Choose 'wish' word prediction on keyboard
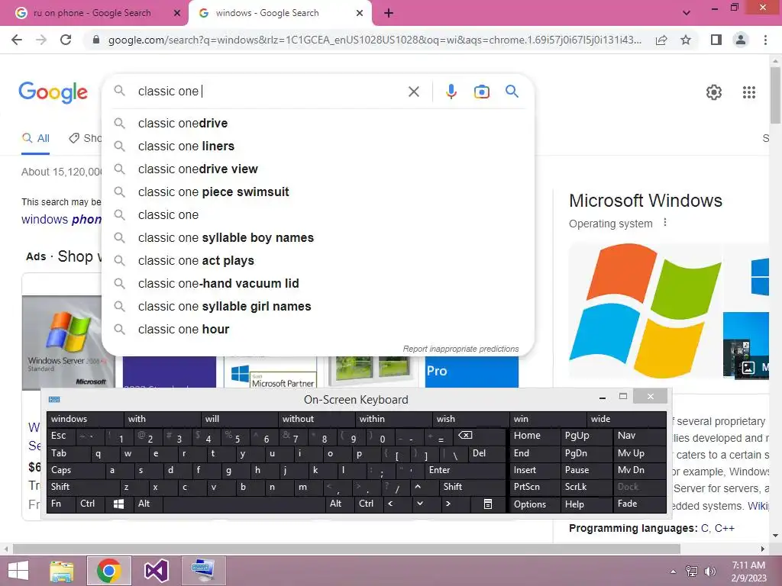Screen dimensions: 782x586 (x=470, y=419)
